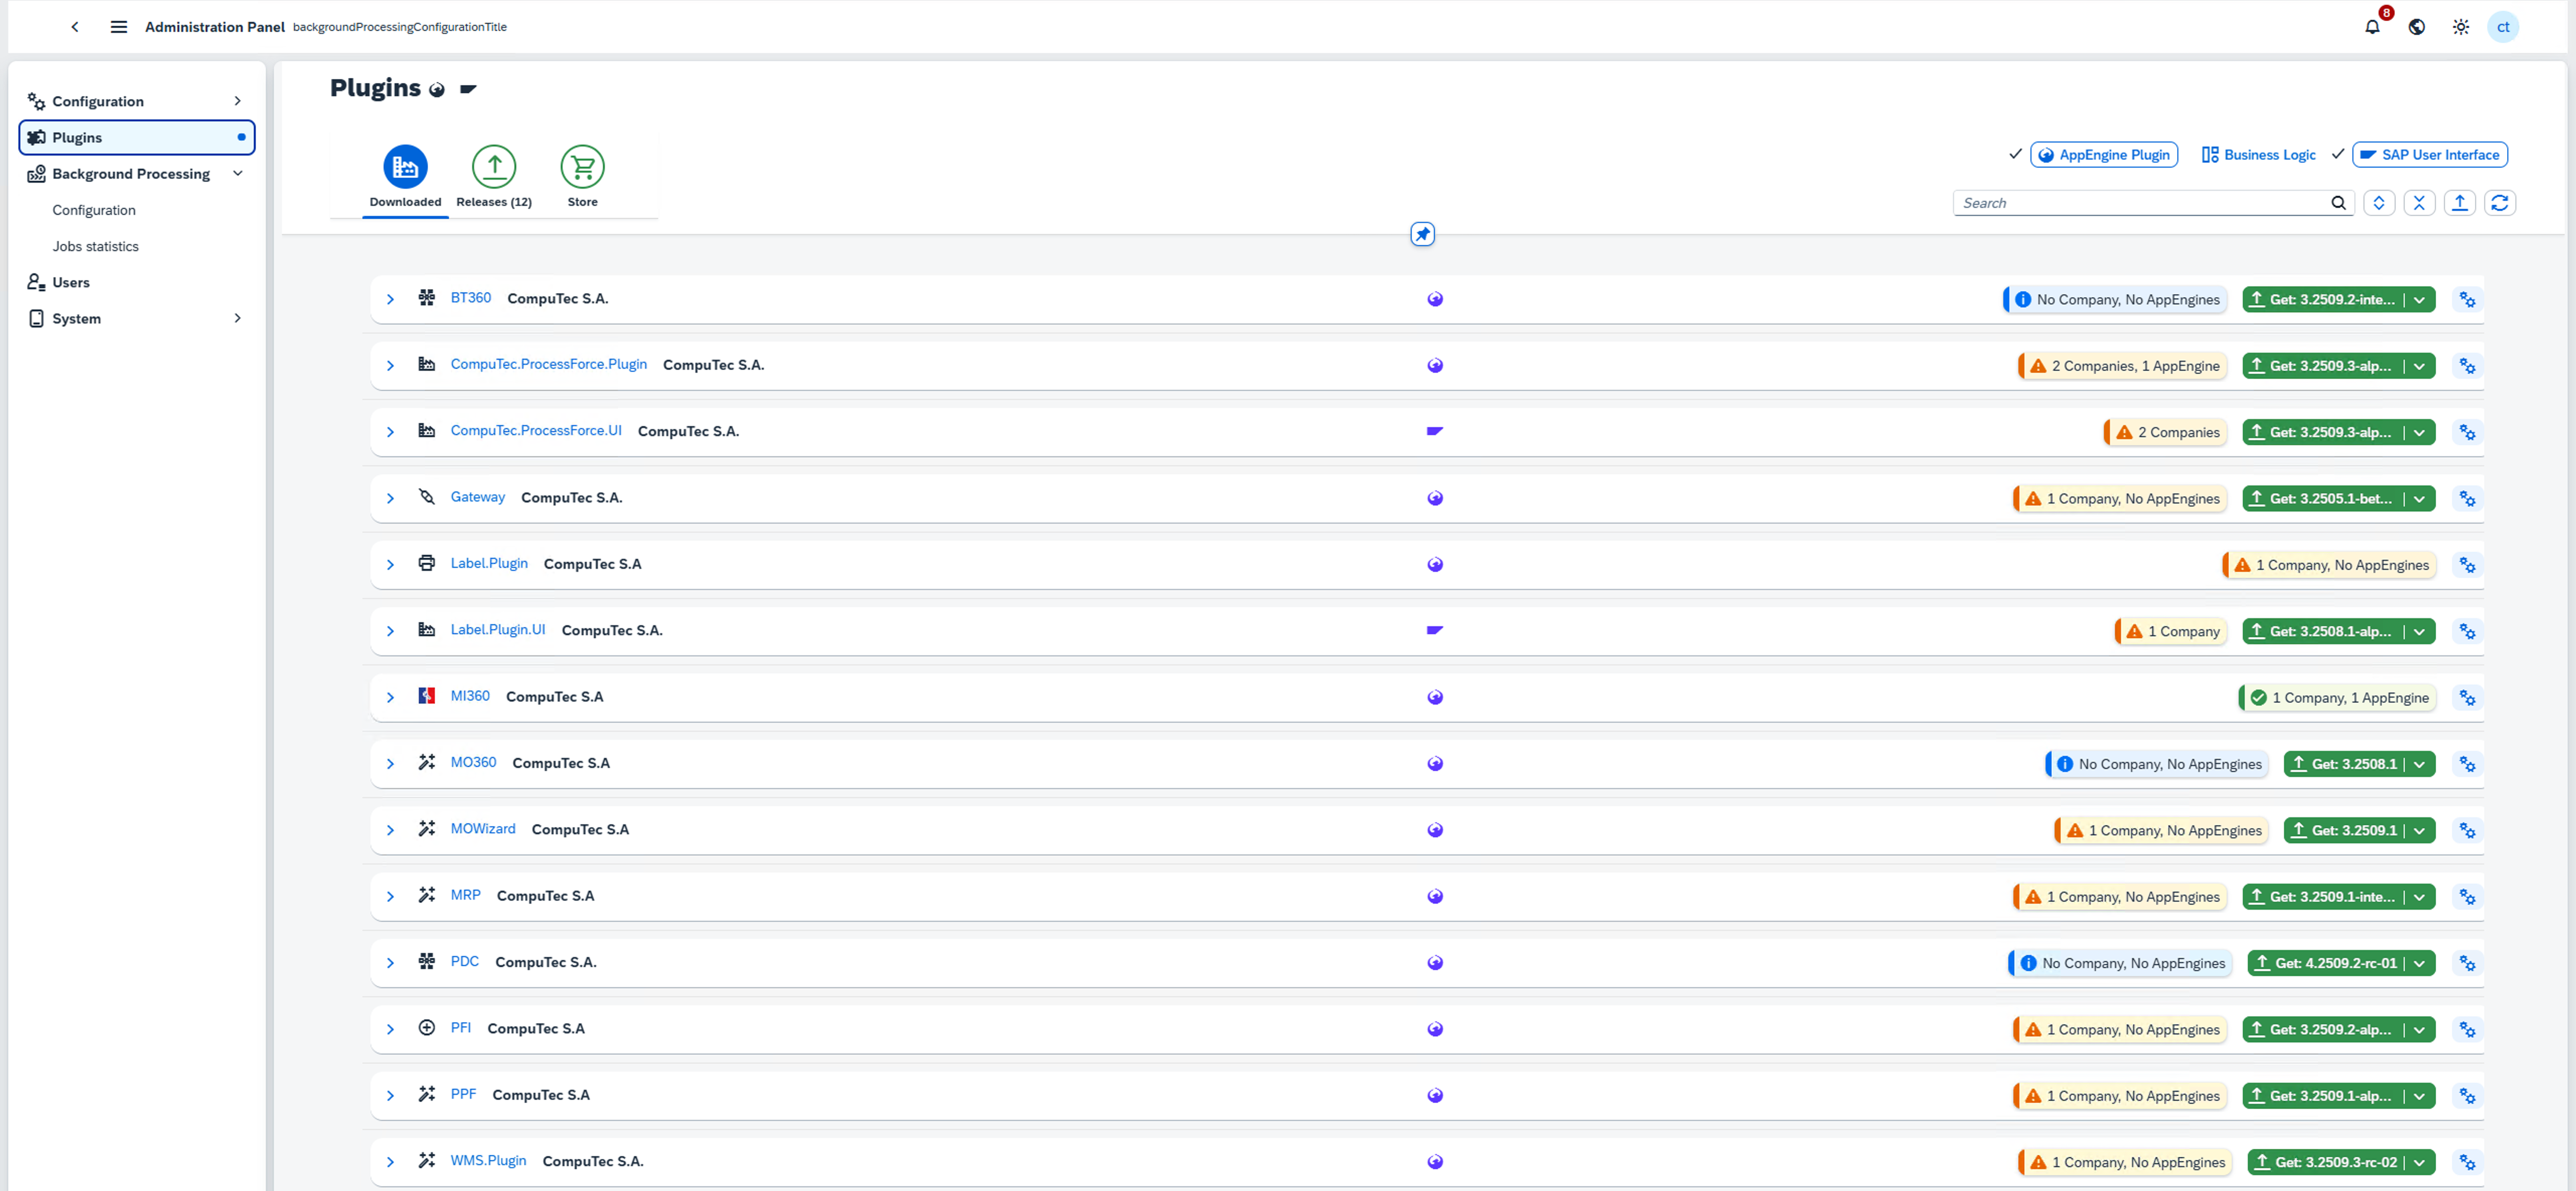Click inside the Search field
2576x1191 pixels.
coord(2100,202)
